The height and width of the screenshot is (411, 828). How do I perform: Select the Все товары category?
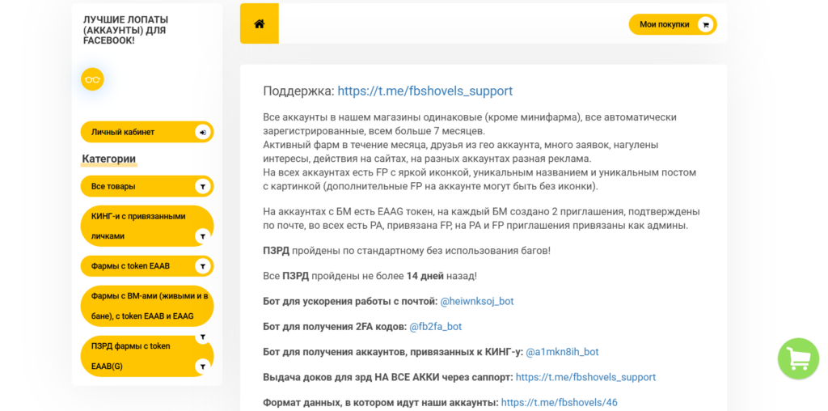113,187
